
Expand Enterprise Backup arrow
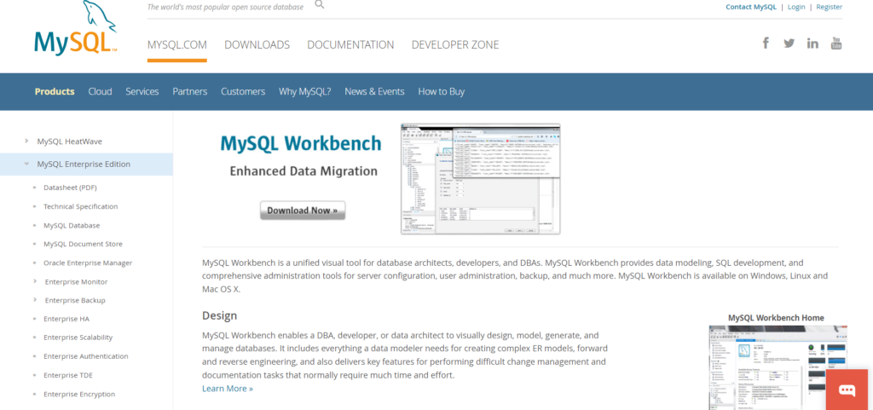tap(35, 300)
